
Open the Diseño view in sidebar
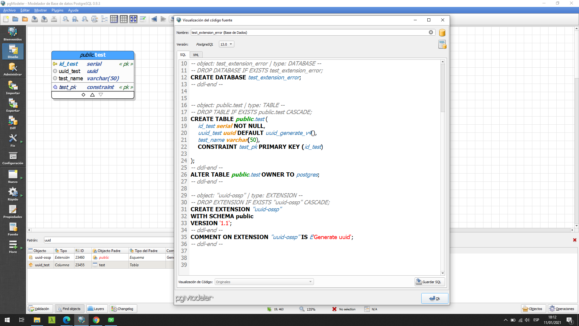[12, 51]
